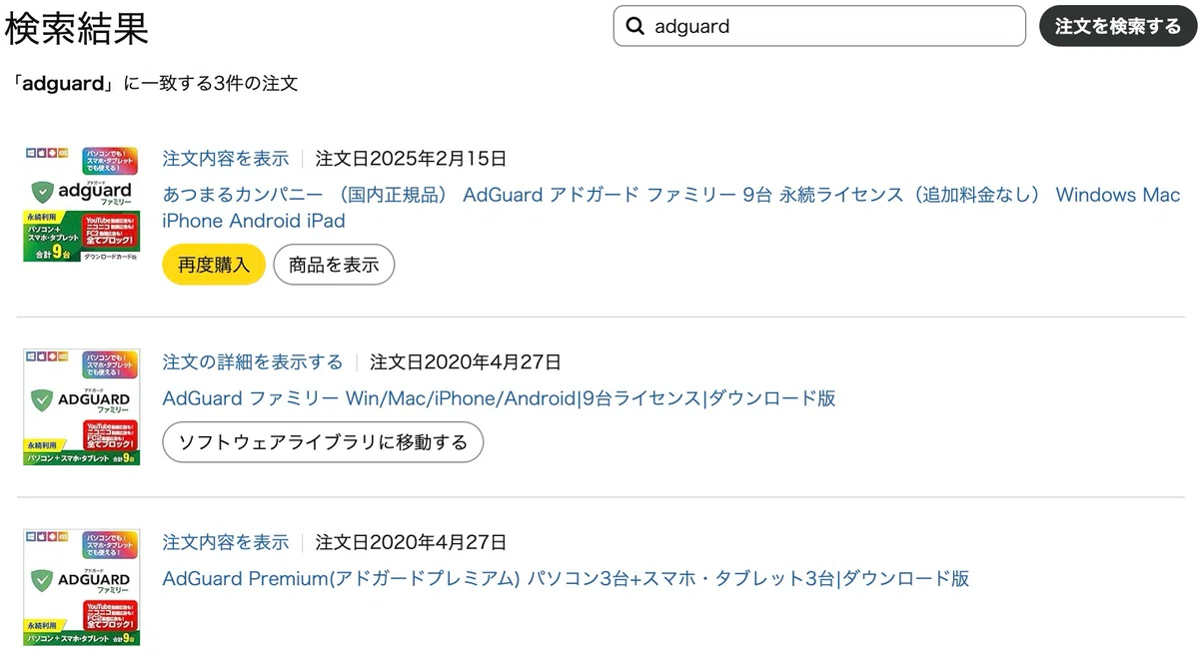
Task: Open the 注文の詳細を表示する link
Action: (253, 361)
